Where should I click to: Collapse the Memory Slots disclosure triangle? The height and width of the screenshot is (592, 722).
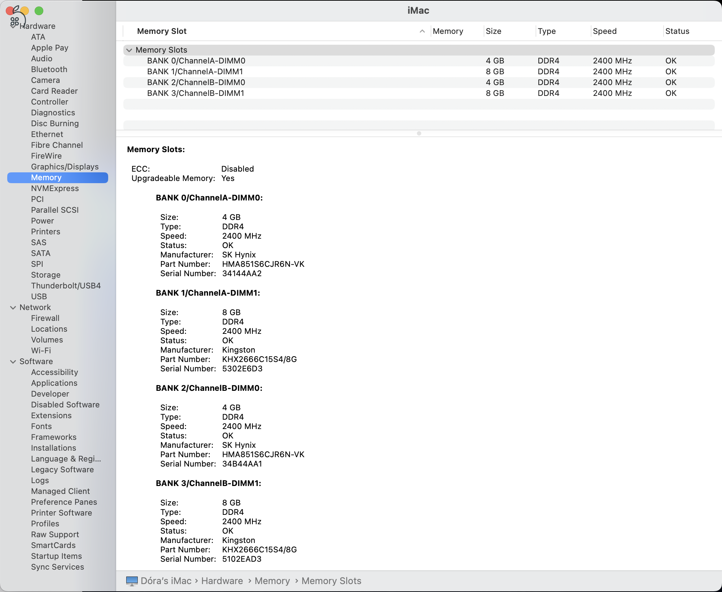coord(129,50)
